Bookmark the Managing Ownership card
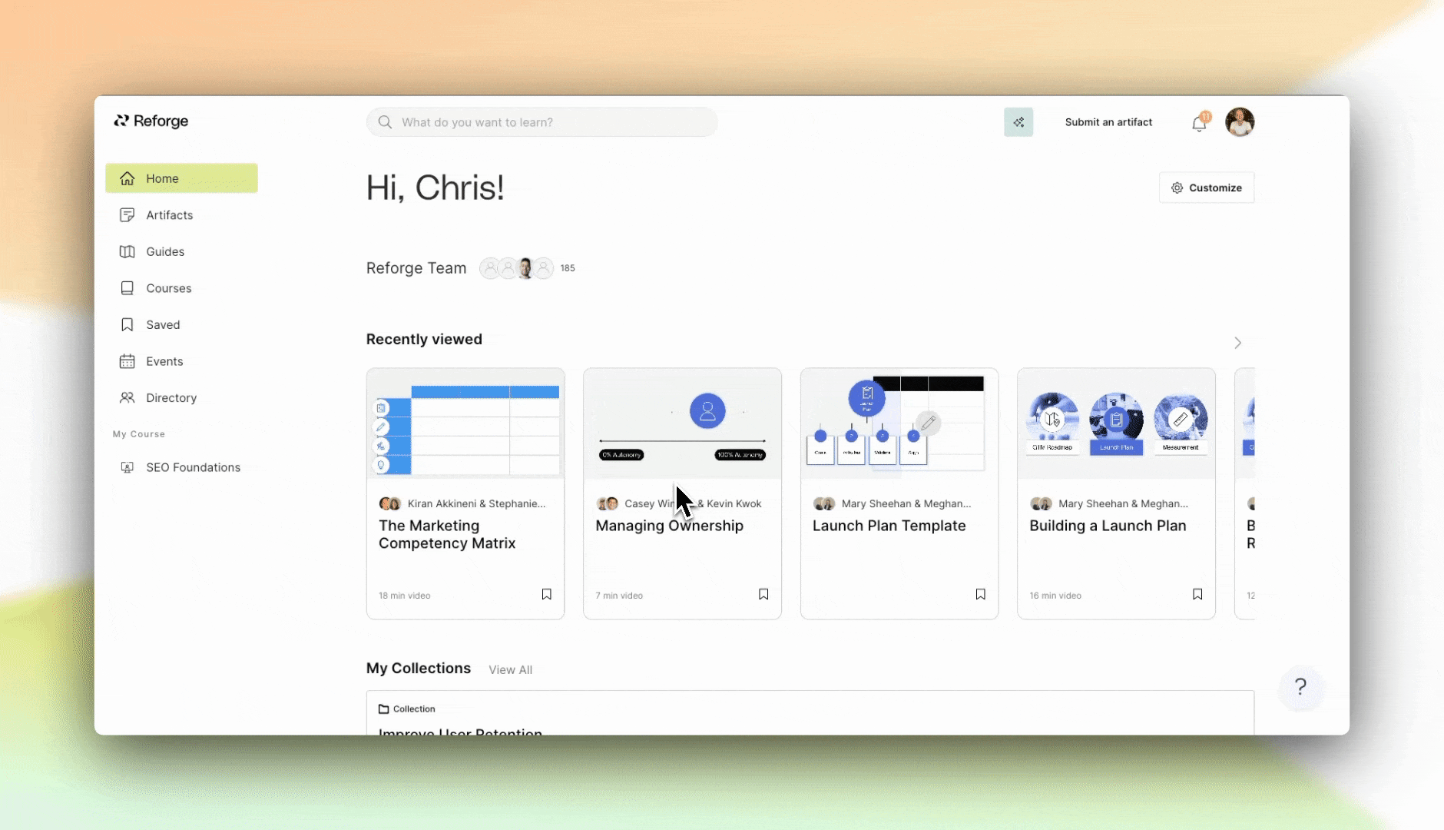The image size is (1444, 830). 763,594
